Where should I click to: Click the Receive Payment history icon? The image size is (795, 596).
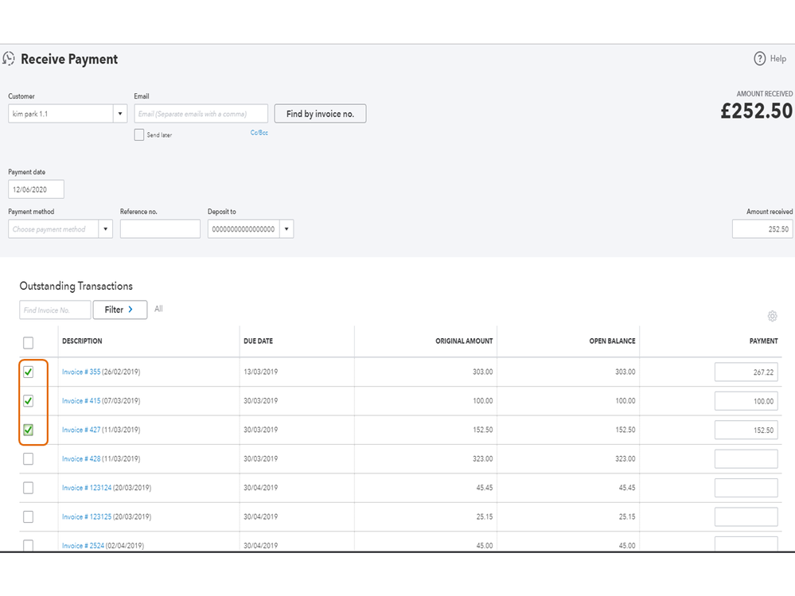click(x=10, y=59)
